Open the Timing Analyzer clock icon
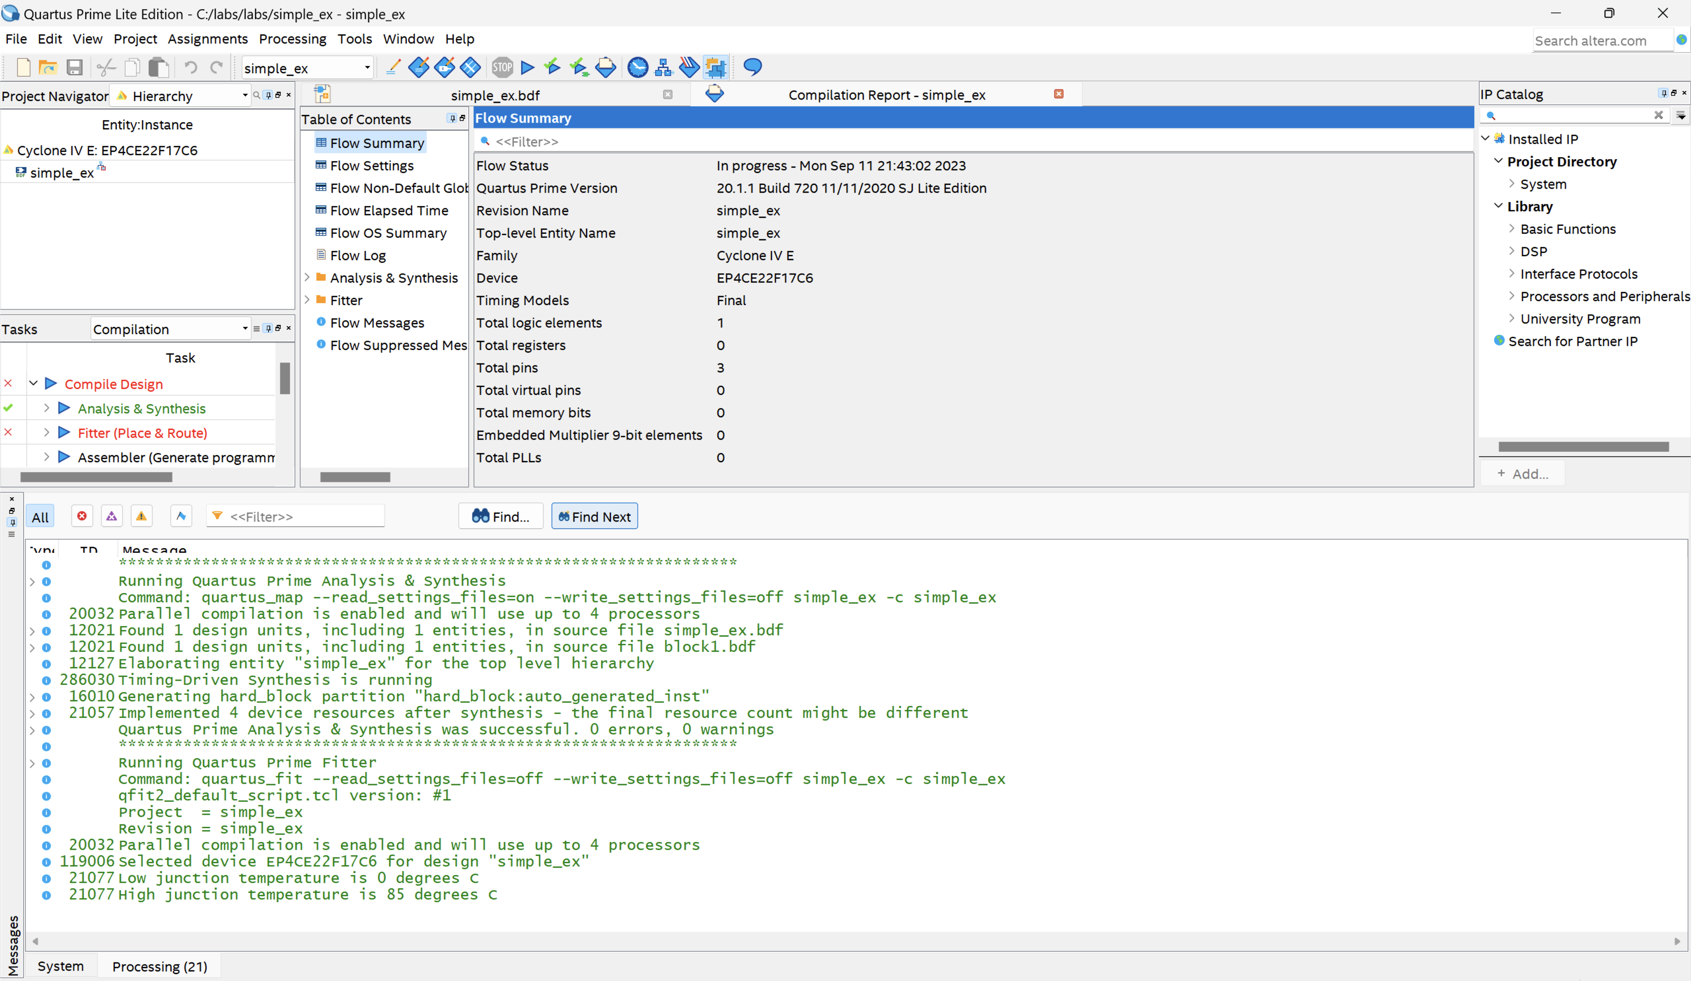The width and height of the screenshot is (1691, 981). coord(637,68)
